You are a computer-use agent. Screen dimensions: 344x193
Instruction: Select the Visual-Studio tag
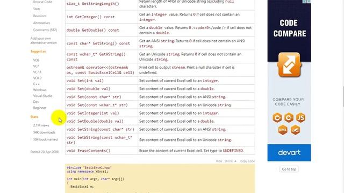[42, 96]
